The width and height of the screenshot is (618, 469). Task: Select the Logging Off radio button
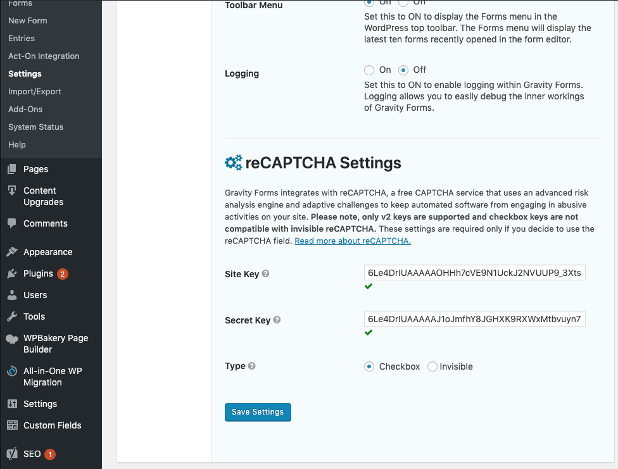pyautogui.click(x=403, y=70)
